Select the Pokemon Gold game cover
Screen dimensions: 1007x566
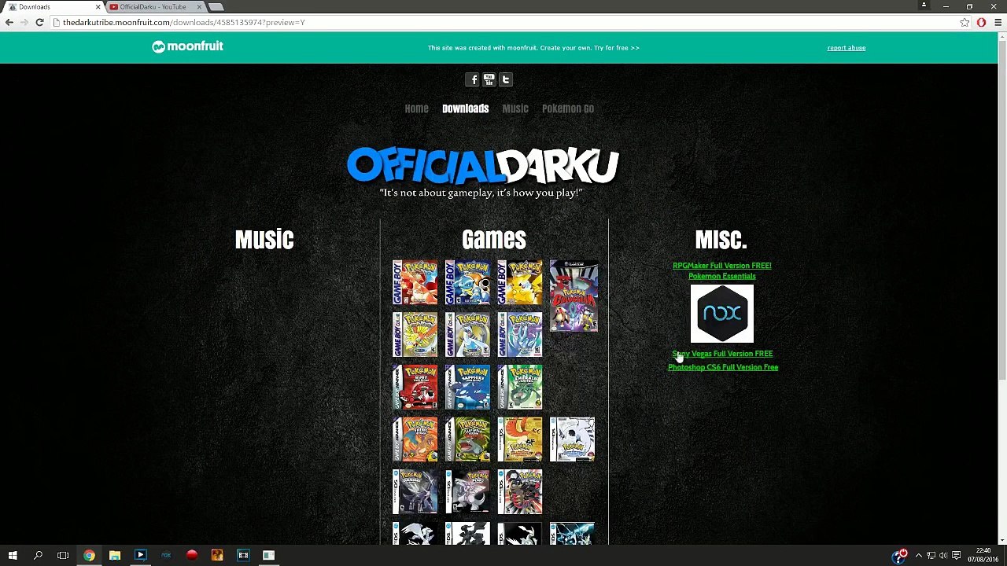tap(415, 335)
